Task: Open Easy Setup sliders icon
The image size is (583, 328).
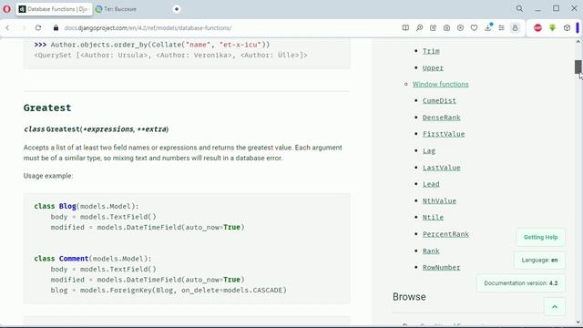Action: (502, 28)
